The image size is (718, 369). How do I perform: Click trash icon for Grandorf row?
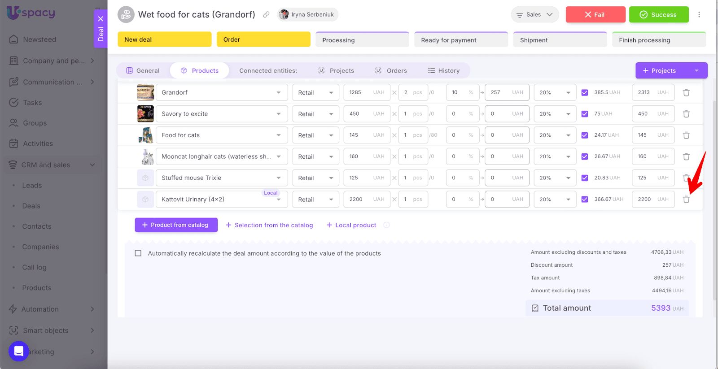(686, 93)
